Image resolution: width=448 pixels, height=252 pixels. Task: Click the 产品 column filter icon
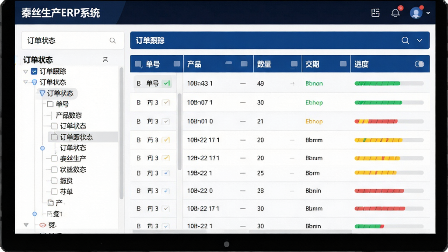click(244, 64)
